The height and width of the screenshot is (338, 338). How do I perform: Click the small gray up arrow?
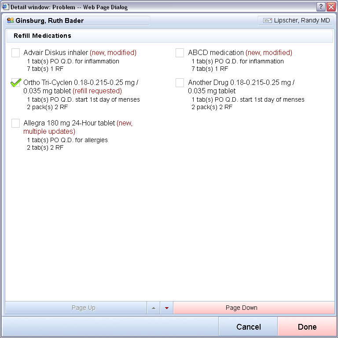(x=154, y=308)
